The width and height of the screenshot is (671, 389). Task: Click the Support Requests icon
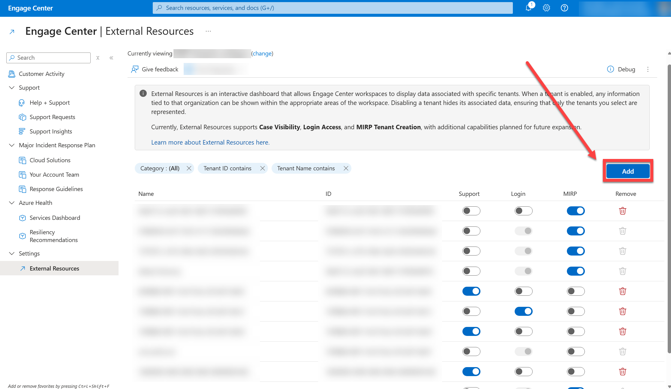(23, 117)
